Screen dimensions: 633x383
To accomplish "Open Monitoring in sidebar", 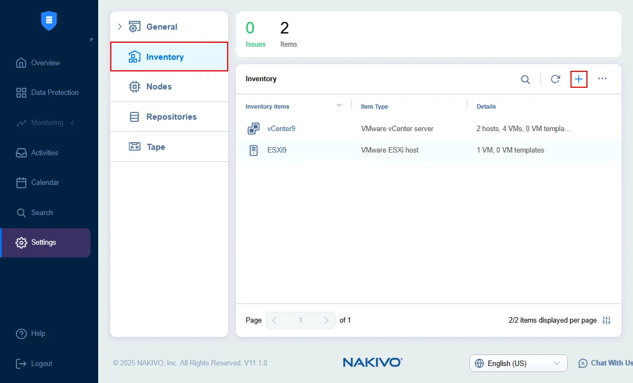I will (39, 122).
